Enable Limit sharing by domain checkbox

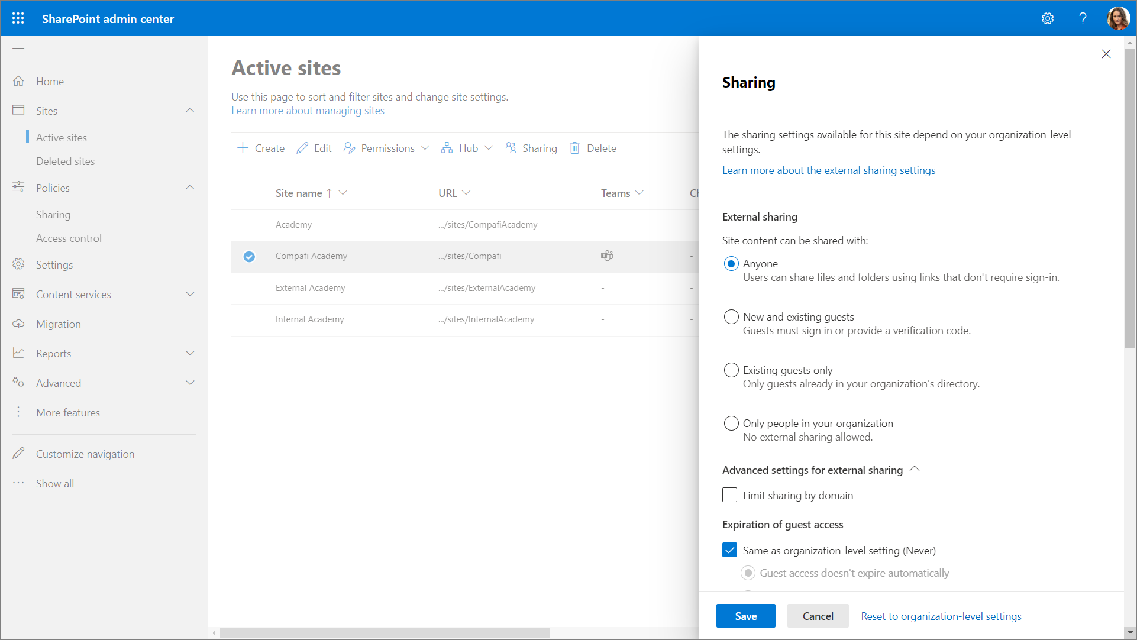(730, 496)
